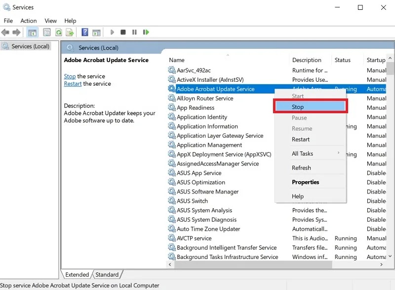The width and height of the screenshot is (395, 290).
Task: Click the AarSvc_492ac gear icon
Action: [172, 70]
